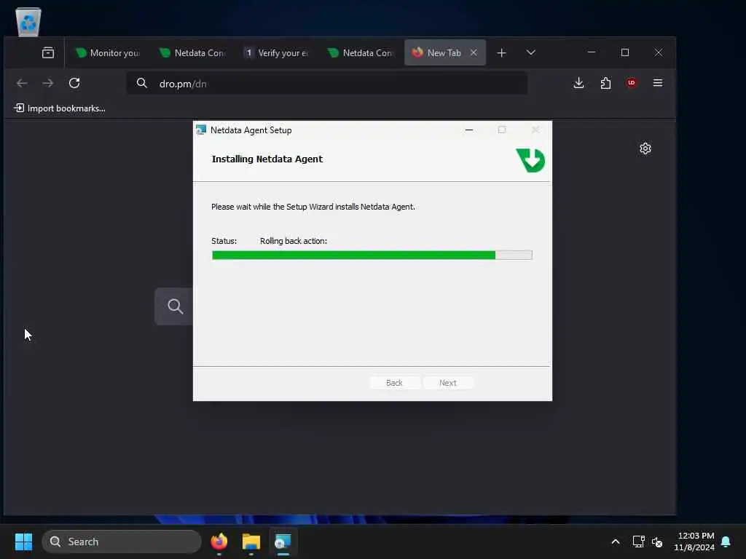
Task: Click the disabled Next button in setup
Action: click(x=448, y=383)
